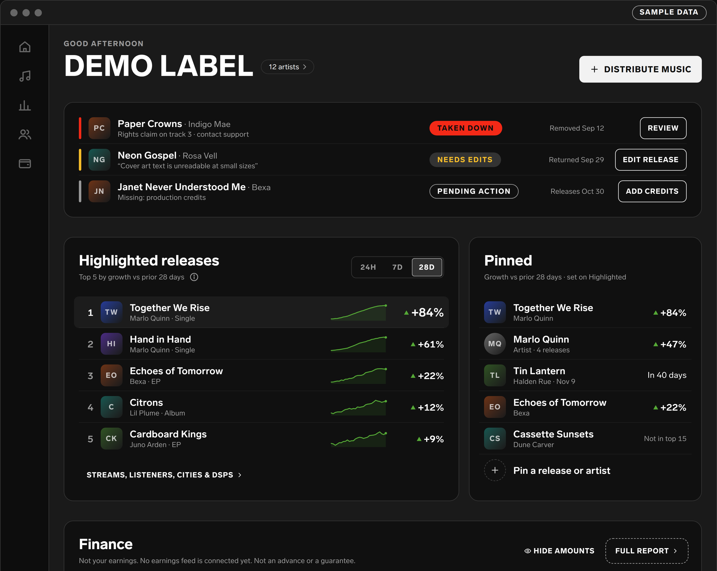
Task: Select the 28D range
Action: pyautogui.click(x=427, y=267)
